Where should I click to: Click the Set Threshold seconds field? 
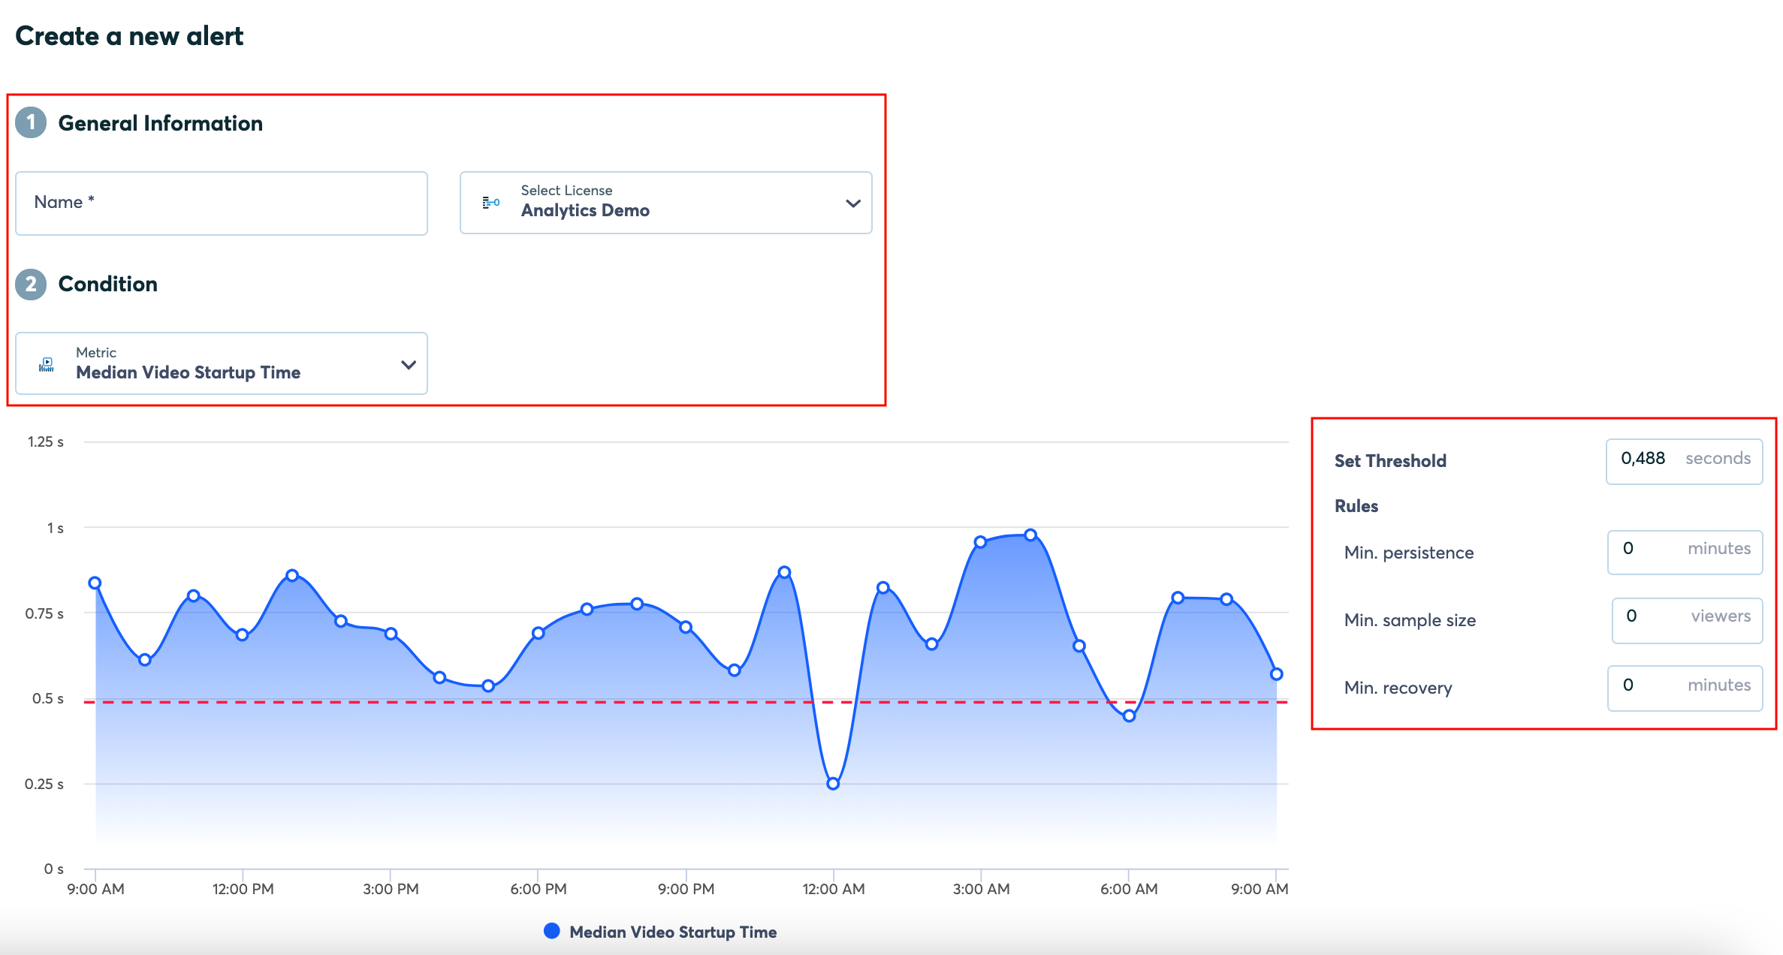coord(1683,461)
